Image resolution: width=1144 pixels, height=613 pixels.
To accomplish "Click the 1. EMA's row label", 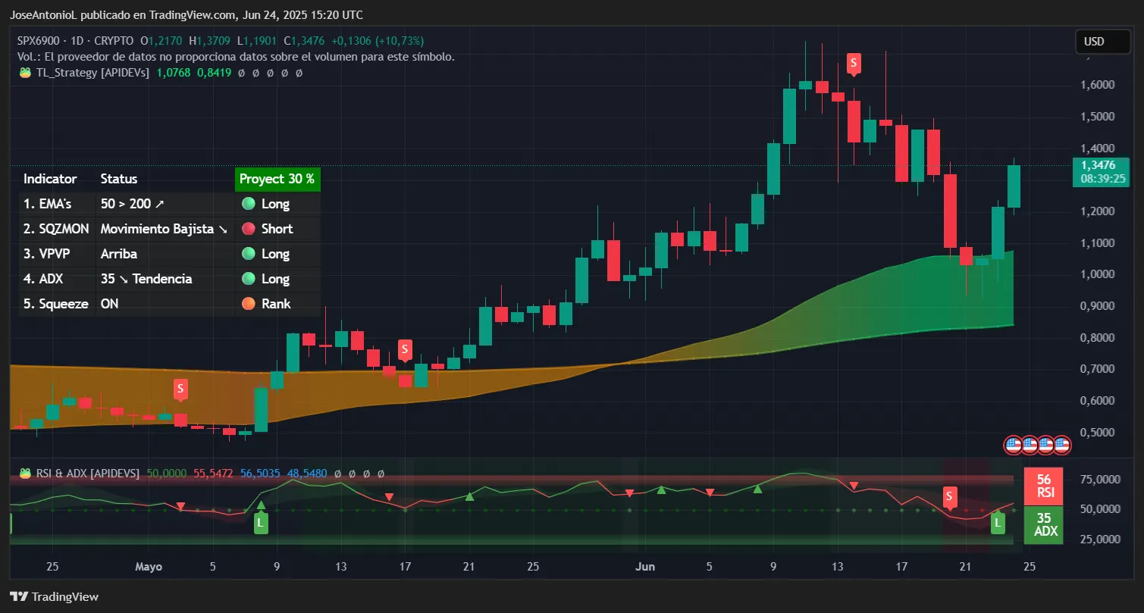I will point(49,204).
